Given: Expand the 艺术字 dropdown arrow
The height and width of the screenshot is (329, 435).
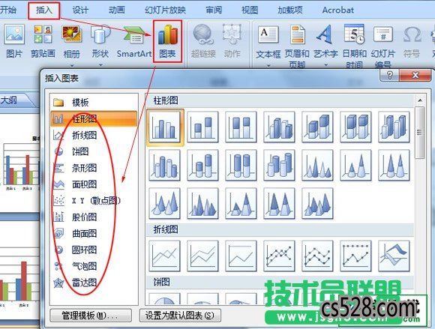Looking at the screenshot, I should (326, 65).
